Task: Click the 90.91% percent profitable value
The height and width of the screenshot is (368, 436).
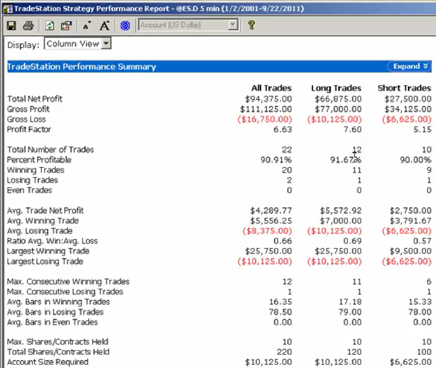Action: click(276, 160)
